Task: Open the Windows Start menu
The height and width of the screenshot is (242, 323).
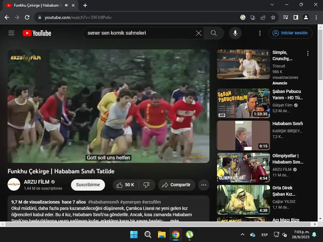Action: coord(134,234)
